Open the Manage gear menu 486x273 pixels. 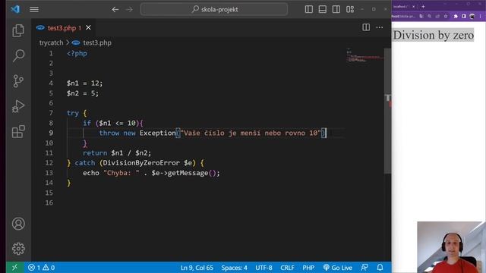click(x=18, y=249)
